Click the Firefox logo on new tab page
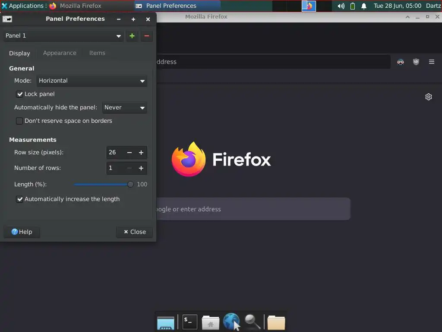Viewport: 442px width, 332px height. pos(188,159)
